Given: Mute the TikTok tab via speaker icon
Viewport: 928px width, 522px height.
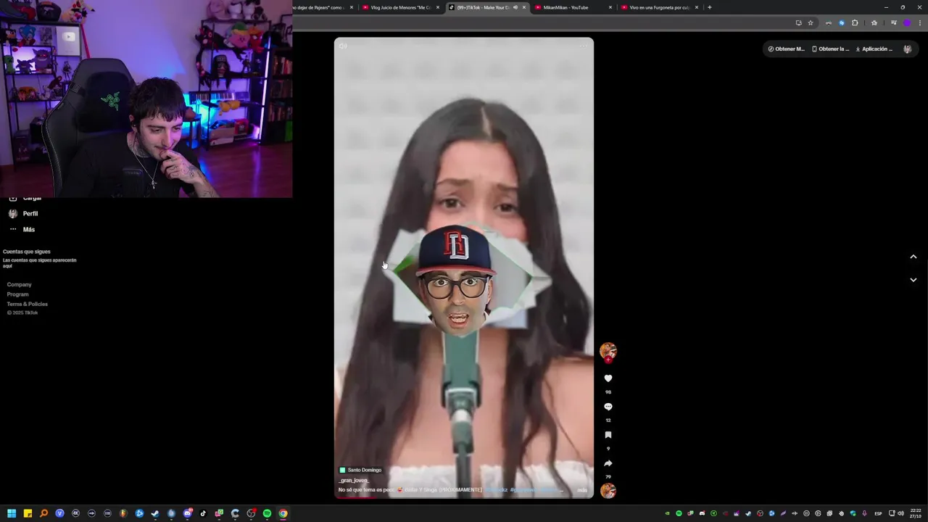Looking at the screenshot, I should 515,7.
